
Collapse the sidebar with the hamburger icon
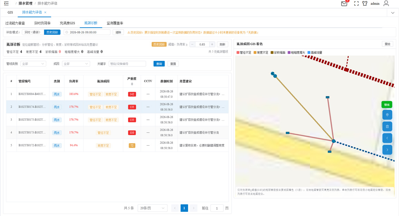pos(6,3)
